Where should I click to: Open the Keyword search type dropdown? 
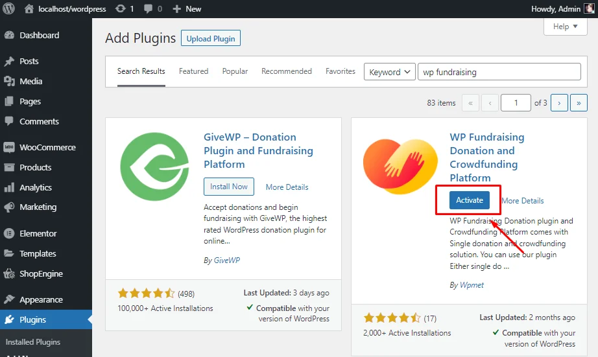coord(389,72)
